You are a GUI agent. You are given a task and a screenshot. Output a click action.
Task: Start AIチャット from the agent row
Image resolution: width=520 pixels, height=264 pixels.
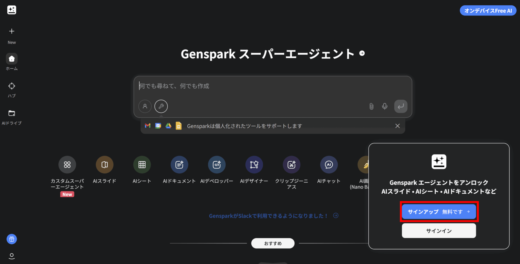pos(329,165)
